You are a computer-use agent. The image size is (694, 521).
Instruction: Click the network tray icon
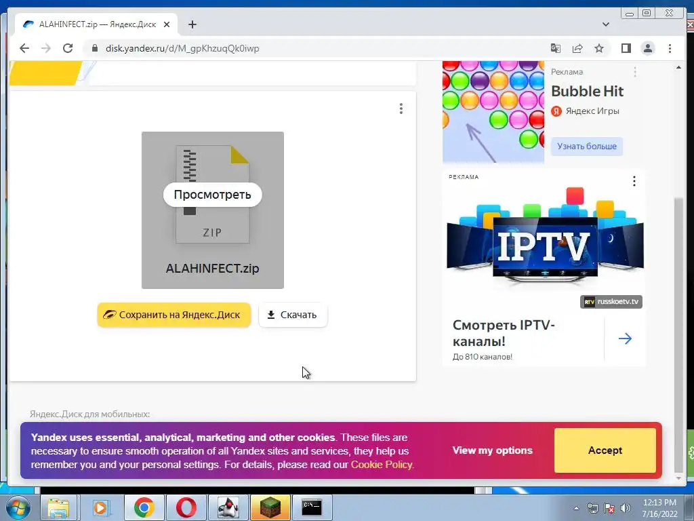592,508
